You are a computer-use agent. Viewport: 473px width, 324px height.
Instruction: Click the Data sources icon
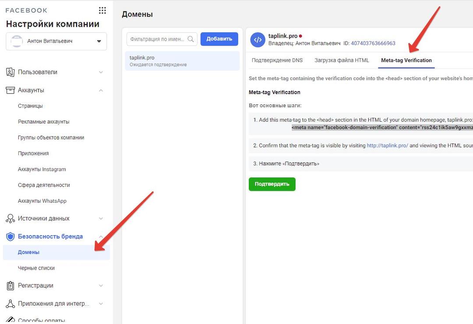pos(10,218)
